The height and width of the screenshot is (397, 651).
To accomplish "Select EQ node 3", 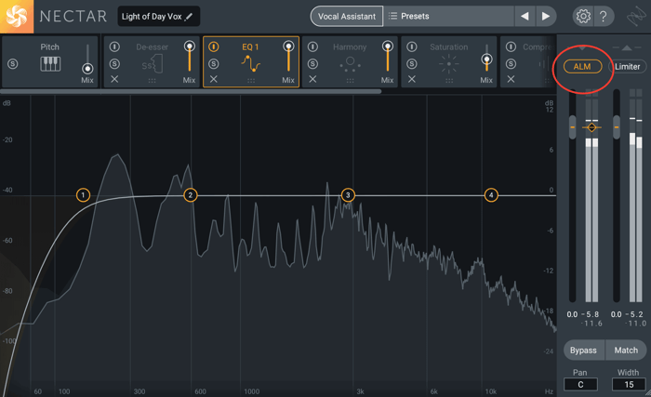I will tap(348, 194).
